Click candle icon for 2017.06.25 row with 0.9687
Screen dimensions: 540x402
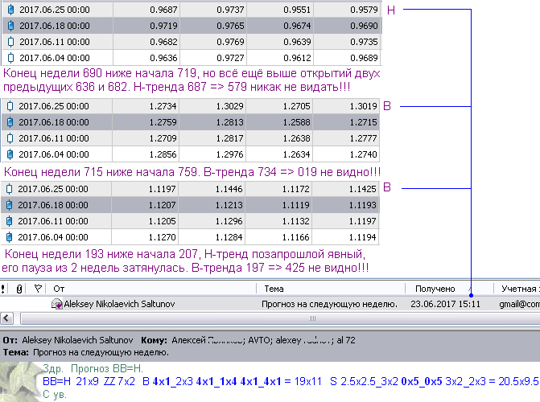click(10, 10)
